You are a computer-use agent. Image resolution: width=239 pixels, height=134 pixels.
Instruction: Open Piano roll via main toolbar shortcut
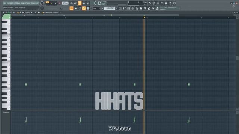pos(124,8)
